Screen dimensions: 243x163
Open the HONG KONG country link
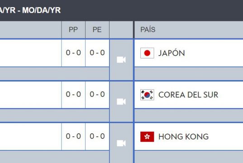183,137
